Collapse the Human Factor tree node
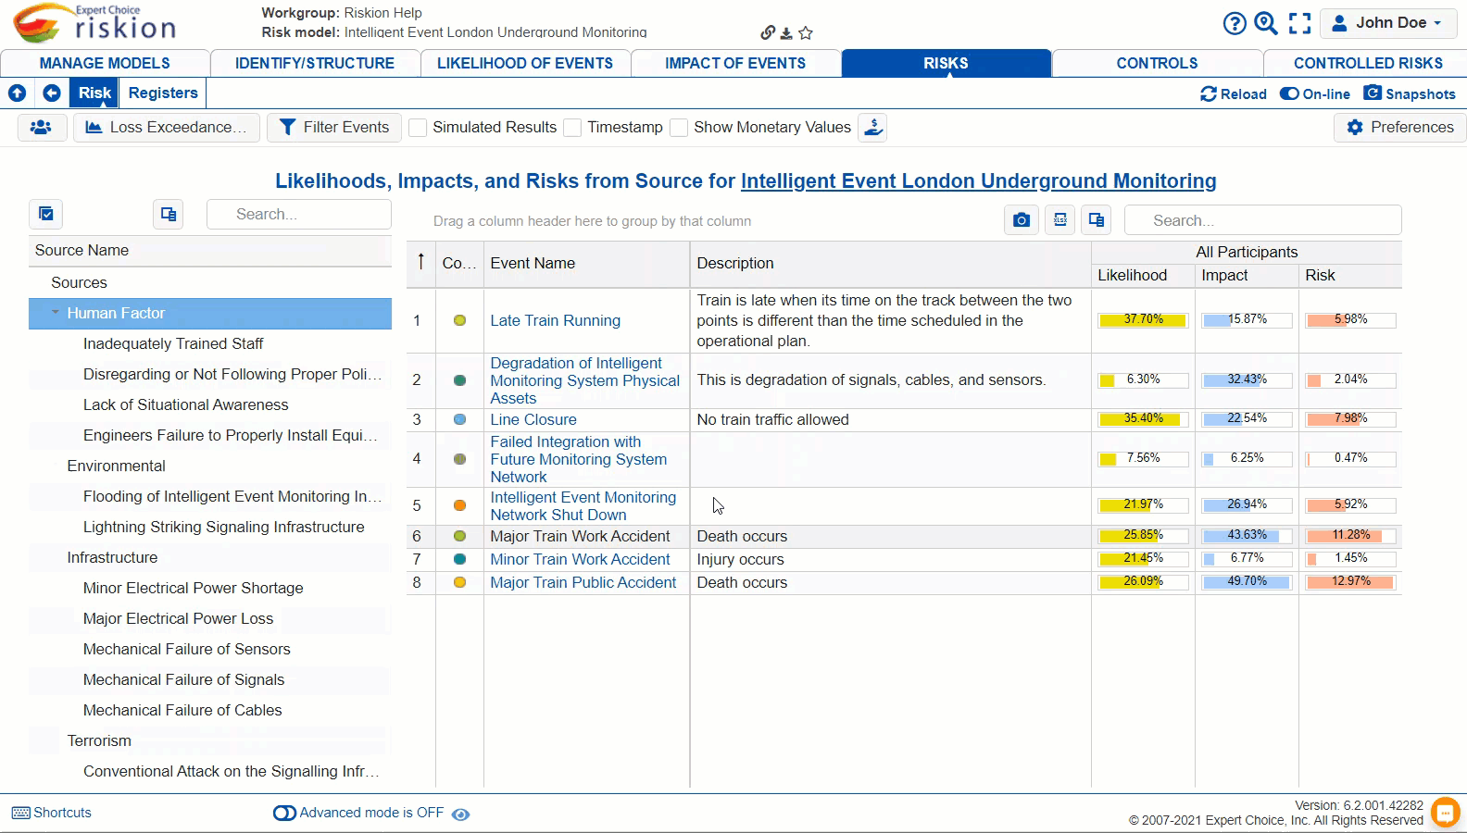 pos(56,313)
